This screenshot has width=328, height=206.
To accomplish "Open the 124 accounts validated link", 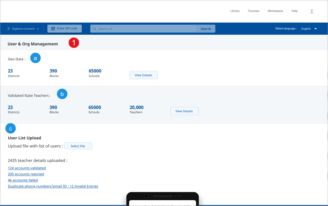I will (x=27, y=168).
